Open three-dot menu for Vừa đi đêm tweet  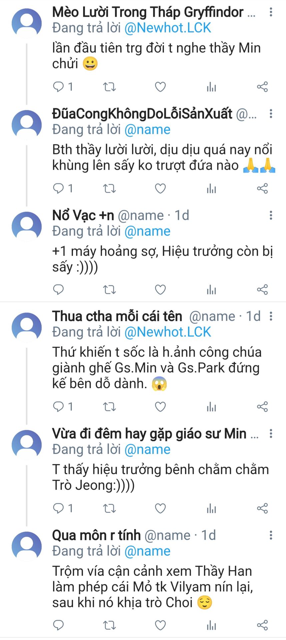(x=271, y=434)
